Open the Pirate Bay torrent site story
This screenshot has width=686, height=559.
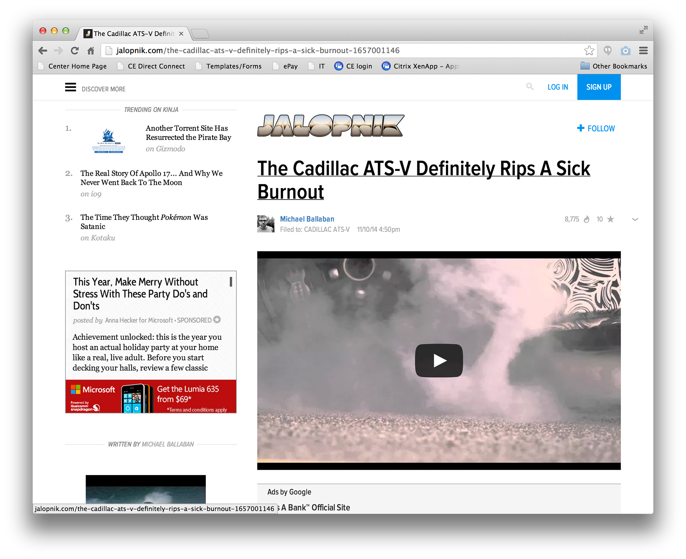(189, 133)
